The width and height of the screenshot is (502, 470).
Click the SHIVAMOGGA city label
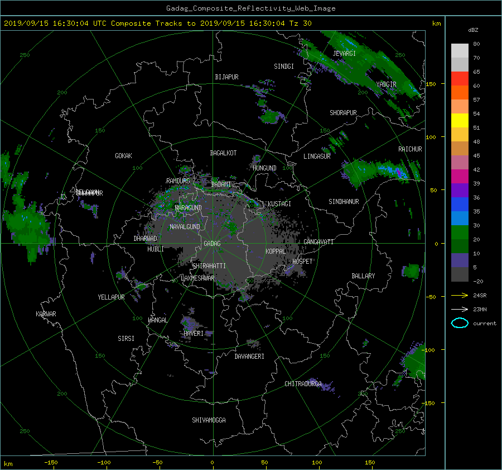tap(209, 420)
